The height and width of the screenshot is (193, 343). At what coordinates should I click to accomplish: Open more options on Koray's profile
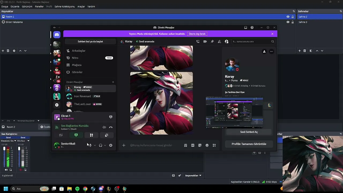pyautogui.click(x=271, y=51)
